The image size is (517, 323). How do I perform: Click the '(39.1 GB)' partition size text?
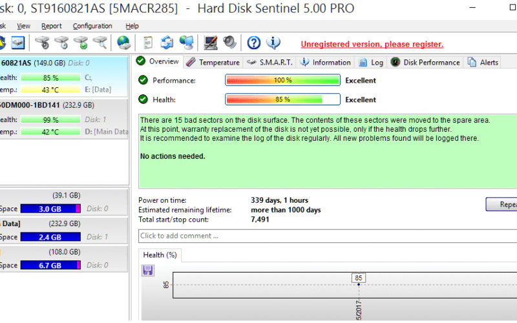click(x=67, y=196)
